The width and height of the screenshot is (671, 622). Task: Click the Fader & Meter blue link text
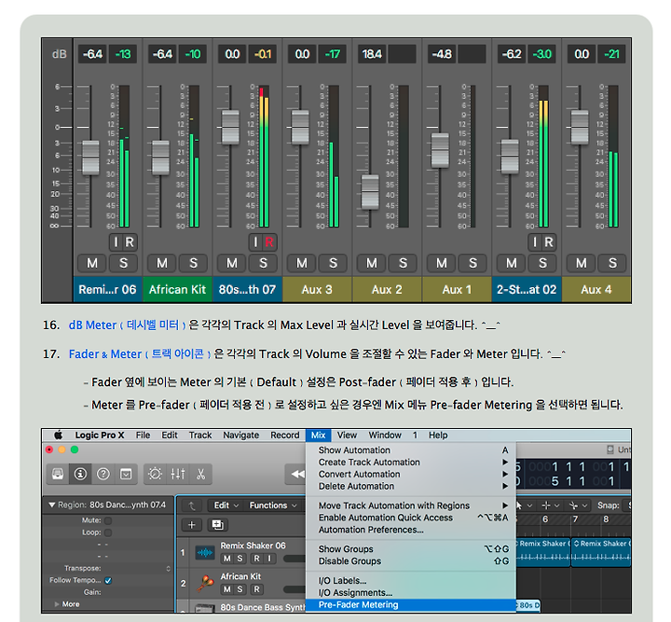click(140, 354)
